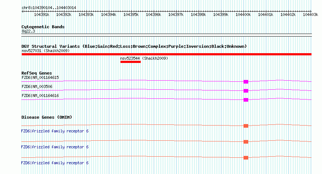Select the nsv527031 (Shaikh2009) label
Viewport: 322px width, 174px height.
(x=46, y=51)
